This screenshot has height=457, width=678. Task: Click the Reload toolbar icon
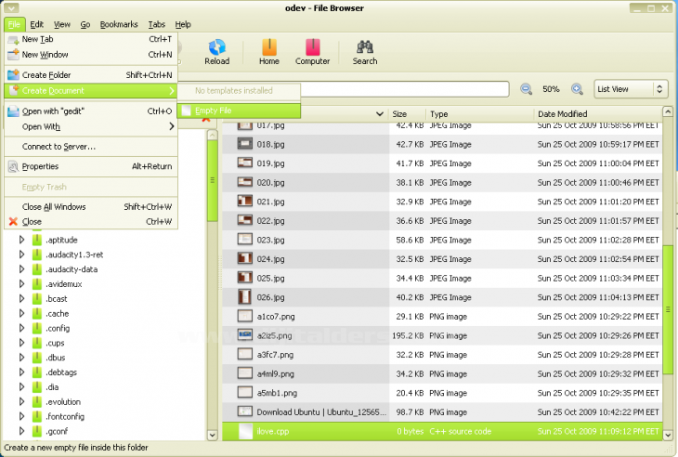216,50
